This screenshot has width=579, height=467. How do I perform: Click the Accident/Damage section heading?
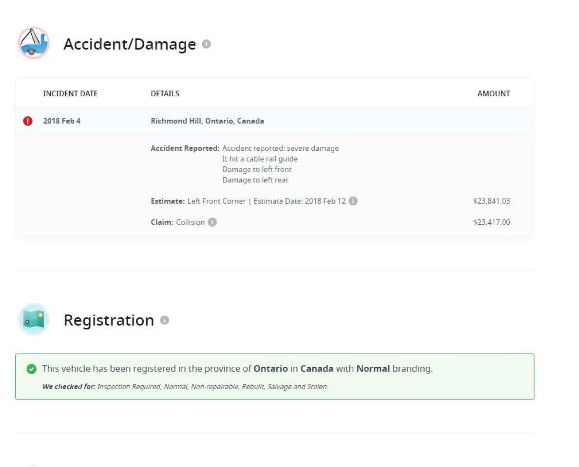point(130,44)
